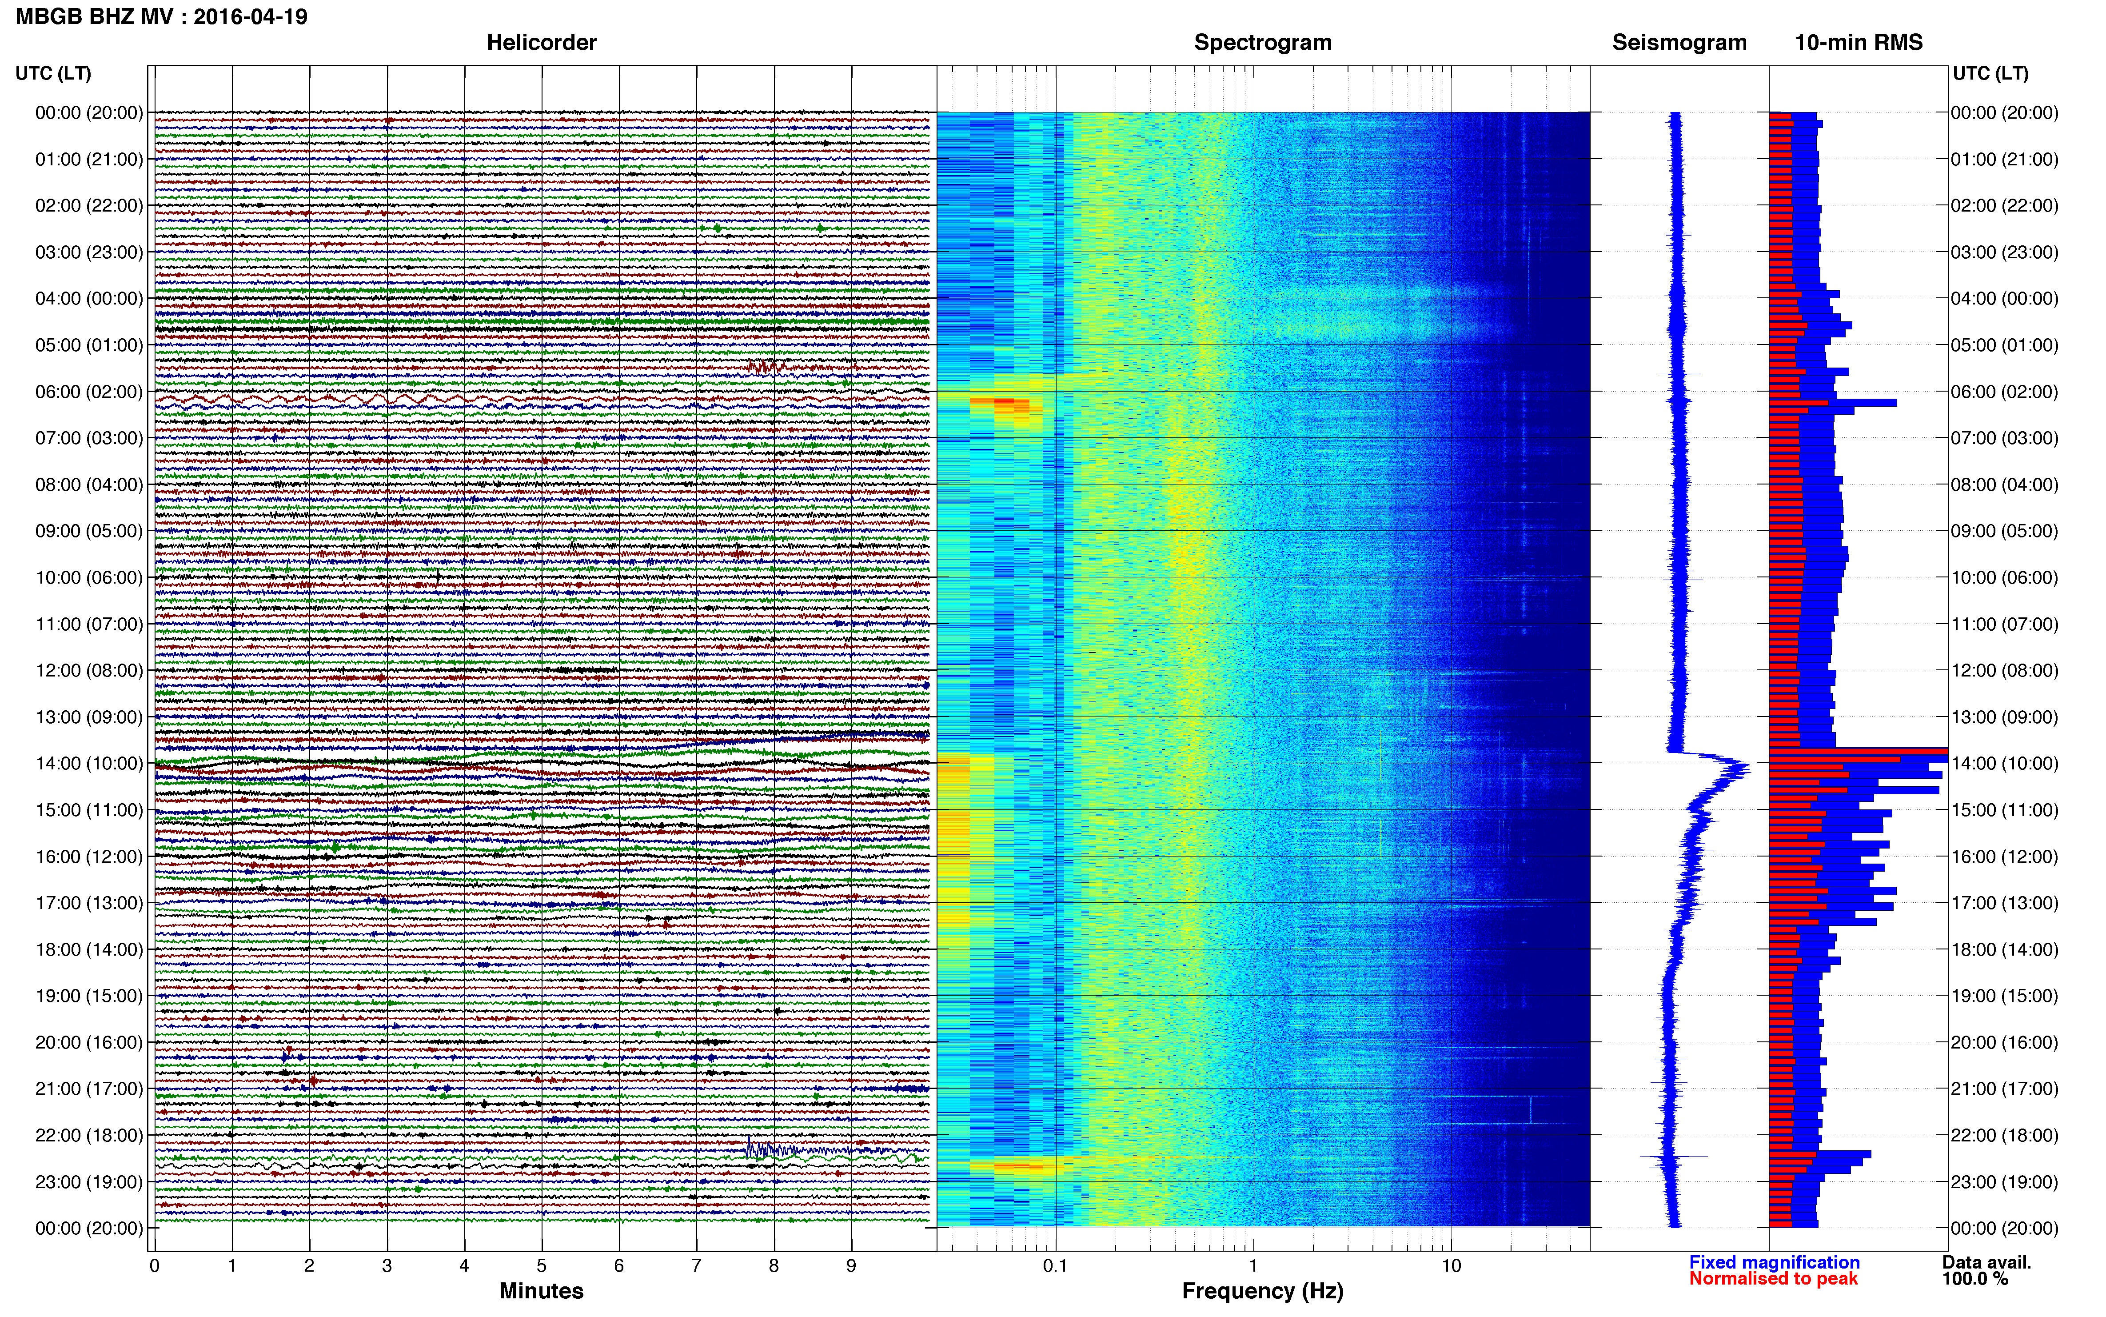Select the 'Spectrogram' panel heading
This screenshot has width=2106, height=1317.
pos(1262,43)
